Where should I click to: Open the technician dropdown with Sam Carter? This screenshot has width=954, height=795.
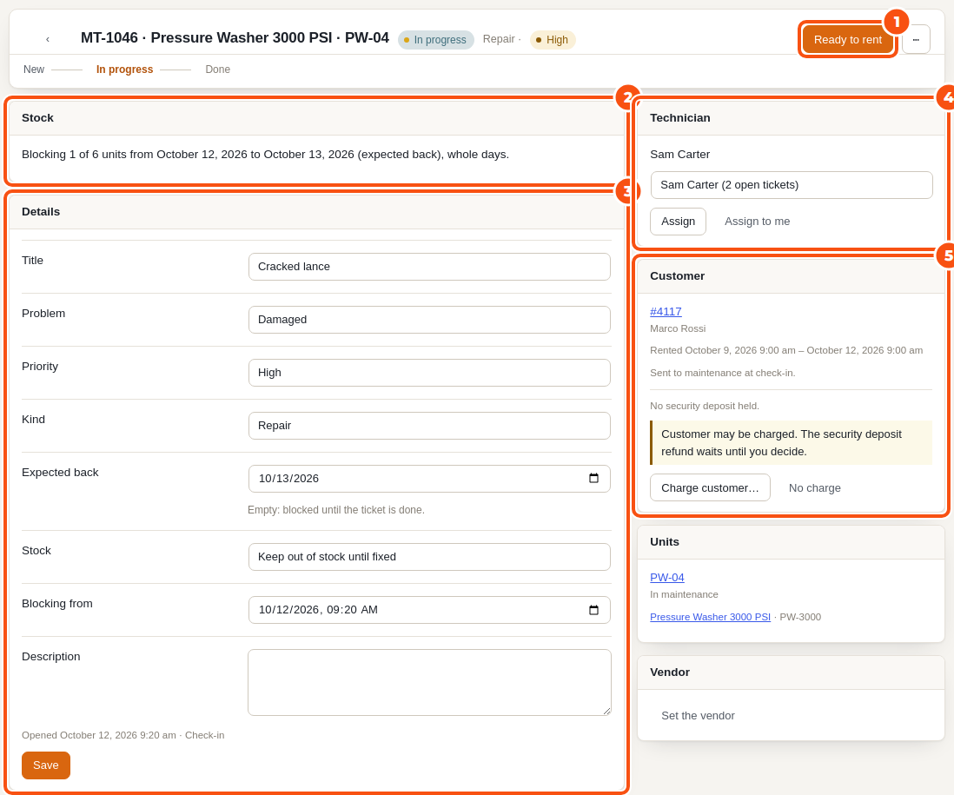(791, 185)
